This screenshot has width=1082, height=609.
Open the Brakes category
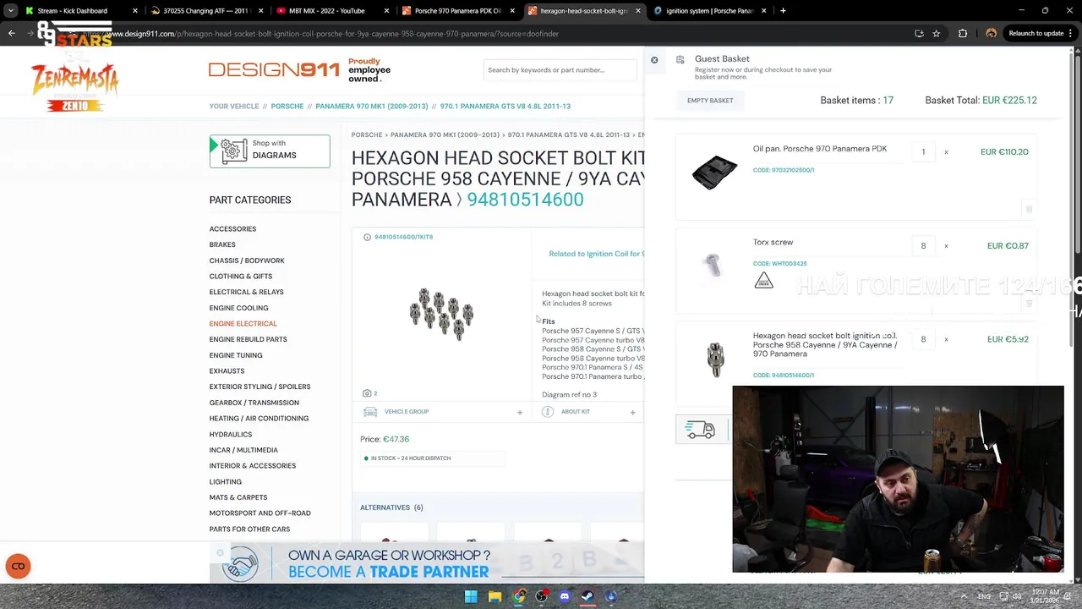pyautogui.click(x=222, y=244)
